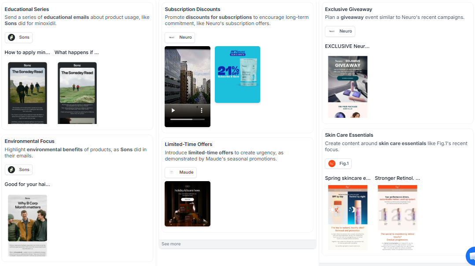Screen dimensions: 475x266
Task: Click the 'What happens if ...' title text
Action: (x=77, y=52)
